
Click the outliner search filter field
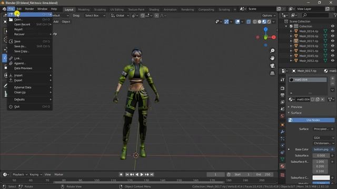click(315, 15)
